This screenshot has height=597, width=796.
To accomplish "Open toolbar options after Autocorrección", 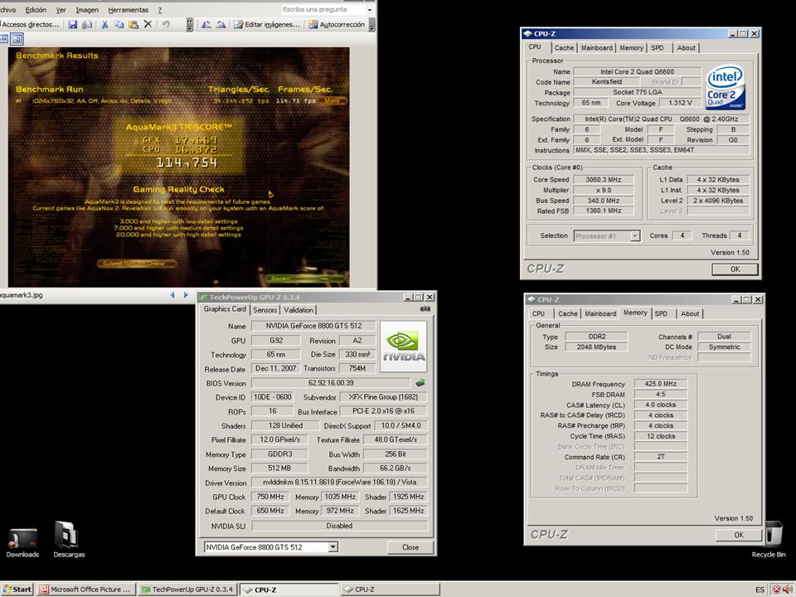I will coord(372,24).
